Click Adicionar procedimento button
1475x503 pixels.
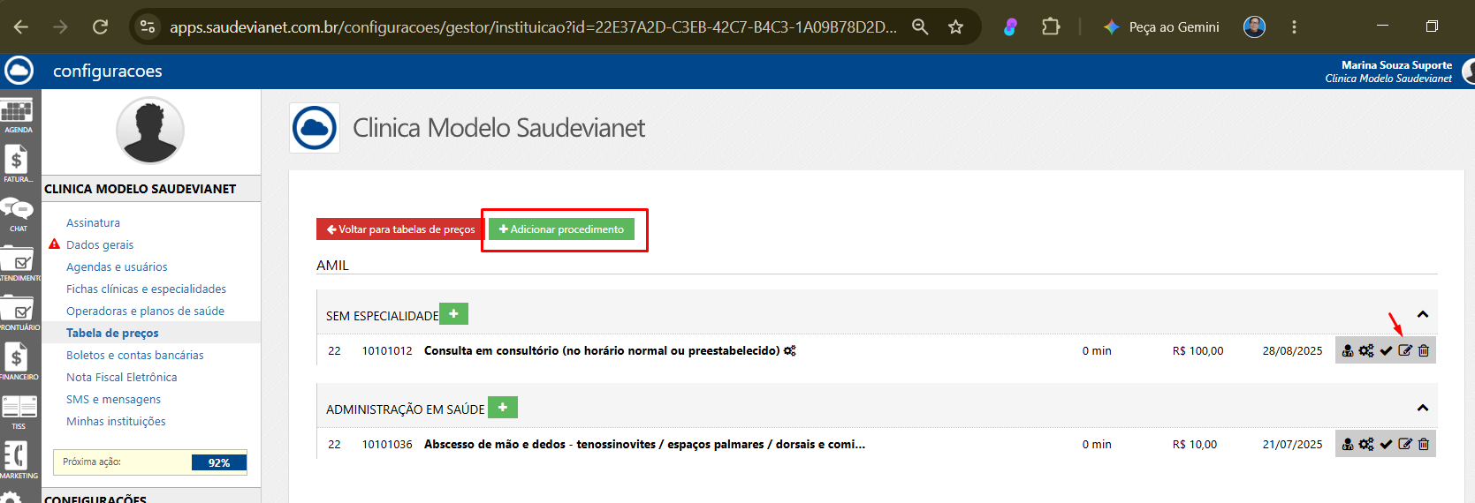pyautogui.click(x=561, y=229)
